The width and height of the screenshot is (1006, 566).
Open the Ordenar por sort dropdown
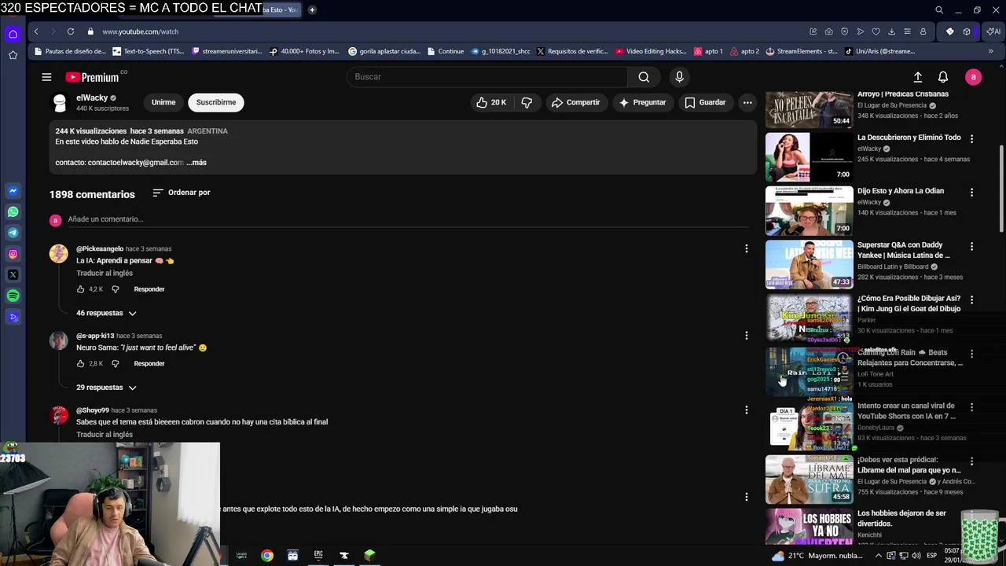(182, 193)
